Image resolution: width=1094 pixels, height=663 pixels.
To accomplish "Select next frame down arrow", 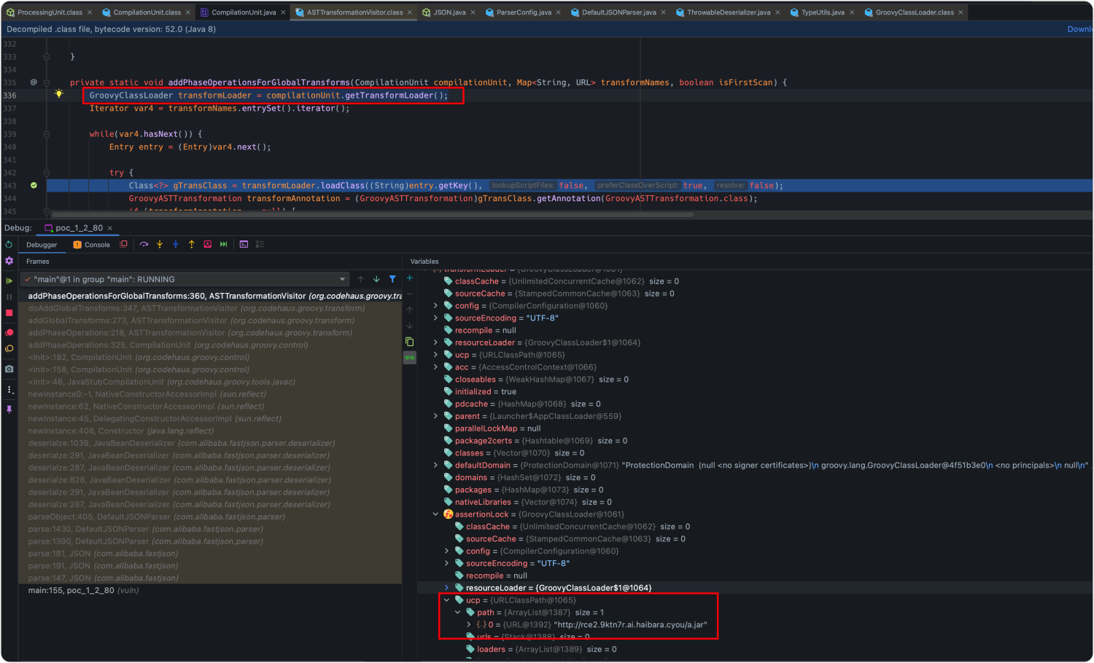I will click(x=376, y=279).
